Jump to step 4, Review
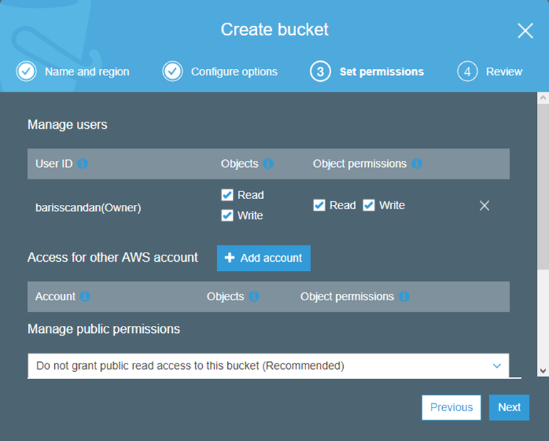549x441 pixels. pos(490,71)
